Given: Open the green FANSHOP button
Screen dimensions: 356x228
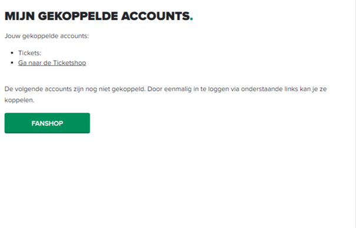Looking at the screenshot, I should [x=47, y=123].
